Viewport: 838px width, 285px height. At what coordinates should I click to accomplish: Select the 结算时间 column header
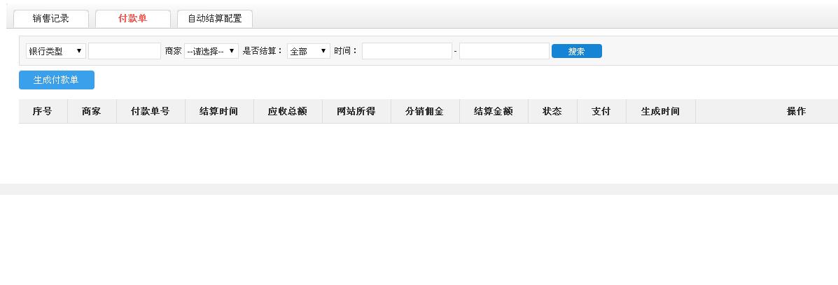(x=219, y=111)
